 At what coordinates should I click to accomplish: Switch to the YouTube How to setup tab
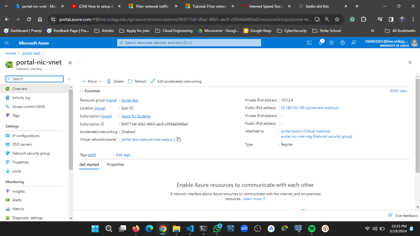click(96, 6)
